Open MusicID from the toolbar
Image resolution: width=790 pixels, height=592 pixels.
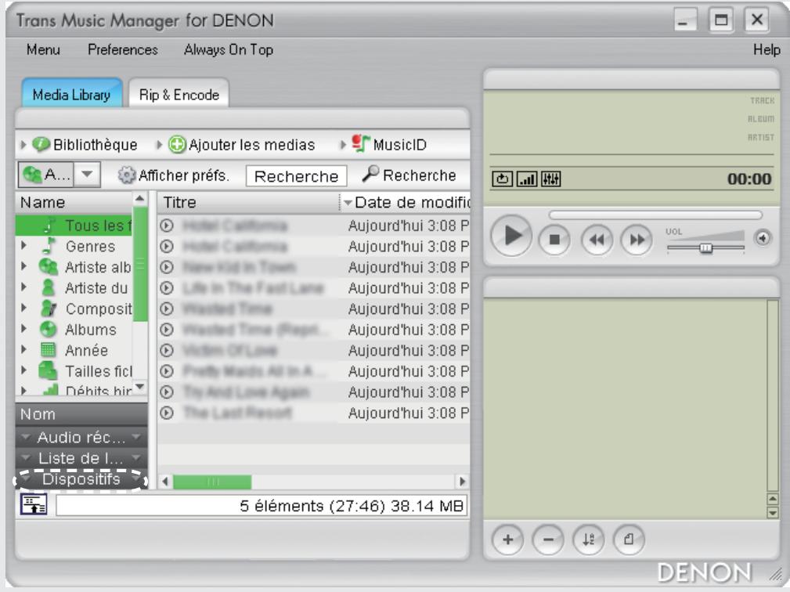tap(388, 145)
